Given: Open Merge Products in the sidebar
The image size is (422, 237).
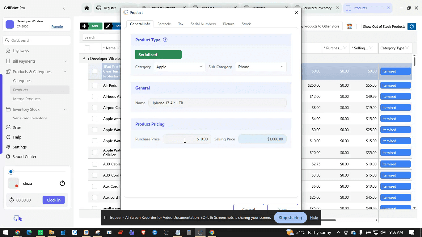Looking at the screenshot, I should point(27,99).
